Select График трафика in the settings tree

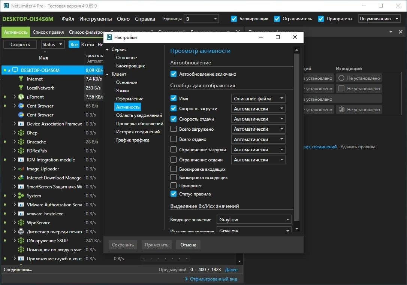133,140
